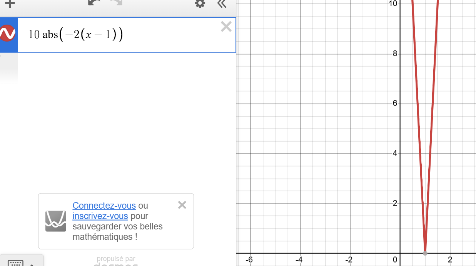The width and height of the screenshot is (476, 266).
Task: Expand keypad using arrow beside keyboard icon
Action: click(x=32, y=264)
